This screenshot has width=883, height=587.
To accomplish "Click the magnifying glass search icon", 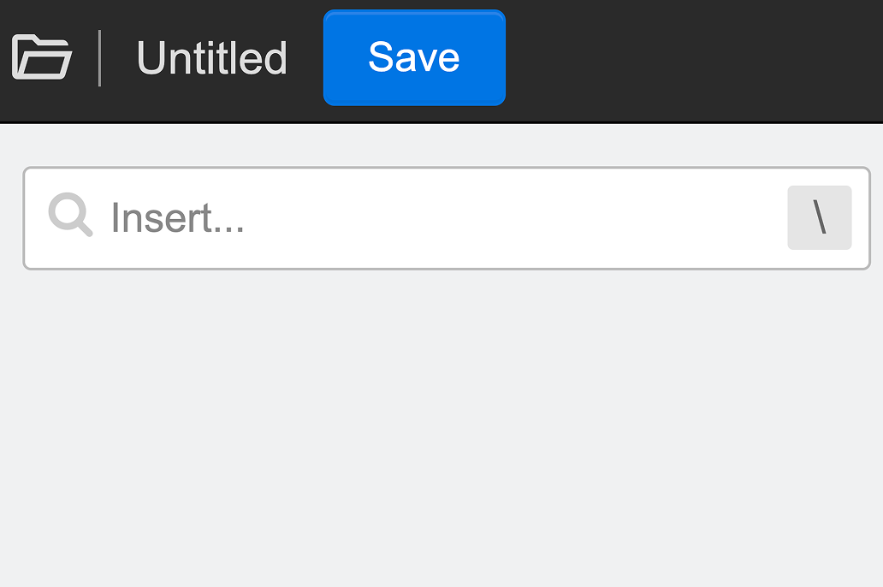I will point(70,215).
